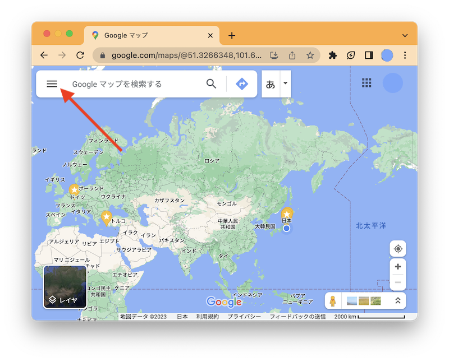
Task: Click the first street view thumbnail
Action: pyautogui.click(x=352, y=301)
